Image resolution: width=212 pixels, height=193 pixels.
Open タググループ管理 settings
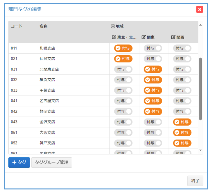coord(52,163)
